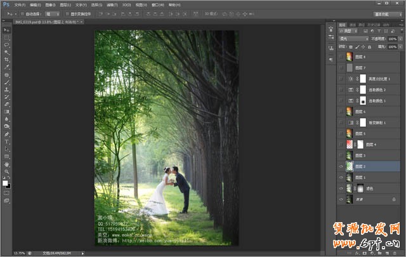Viewport: 406px width, 257px height.
Task: Show layer 图层 8 visibility box
Action: click(x=341, y=56)
